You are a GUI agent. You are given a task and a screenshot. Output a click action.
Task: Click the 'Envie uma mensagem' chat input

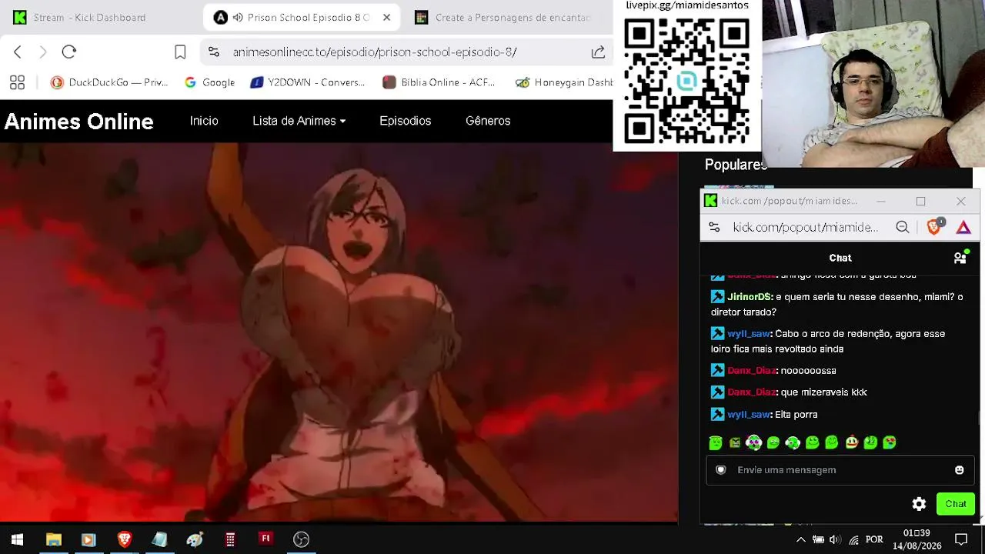840,470
